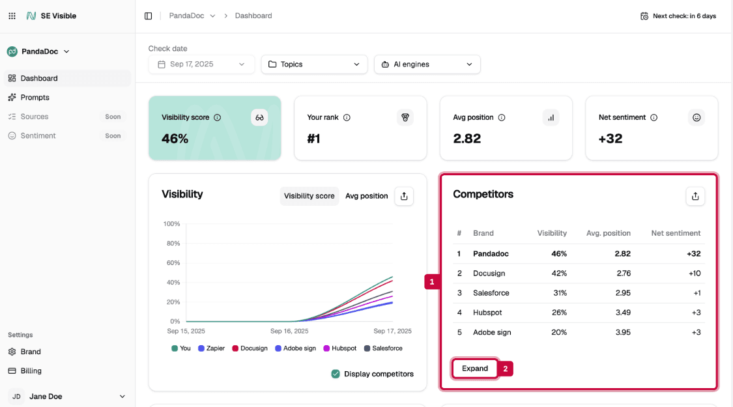Click the Pandadoc row in Competitors

pyautogui.click(x=579, y=254)
